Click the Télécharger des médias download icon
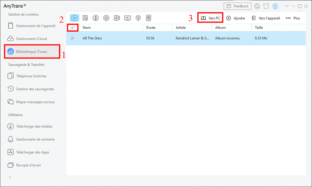The image size is (312, 187). [10, 126]
